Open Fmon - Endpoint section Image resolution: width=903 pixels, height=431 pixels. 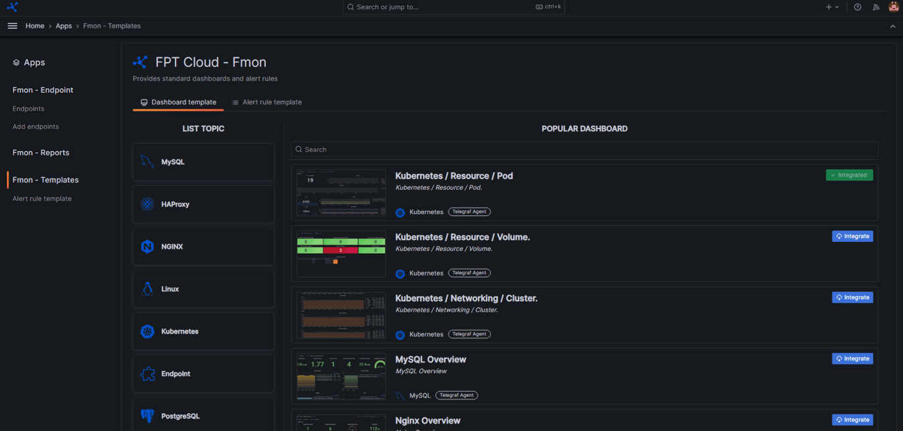(43, 90)
